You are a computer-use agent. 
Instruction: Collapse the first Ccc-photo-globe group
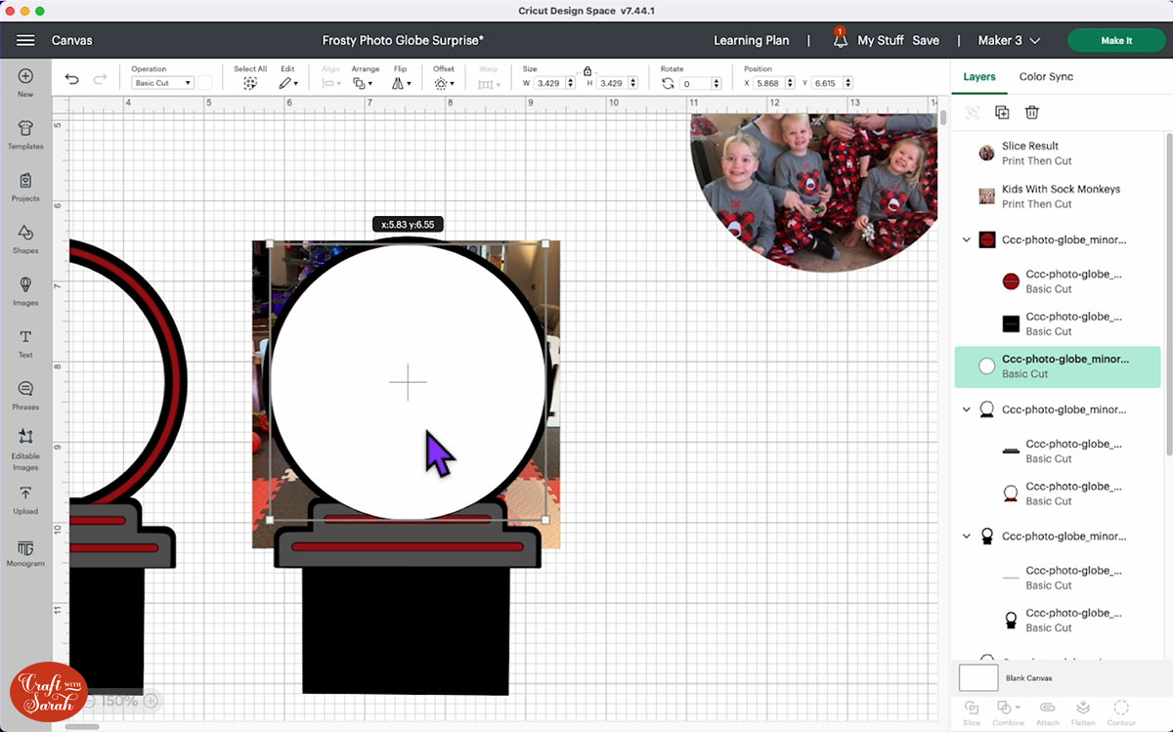(x=967, y=239)
